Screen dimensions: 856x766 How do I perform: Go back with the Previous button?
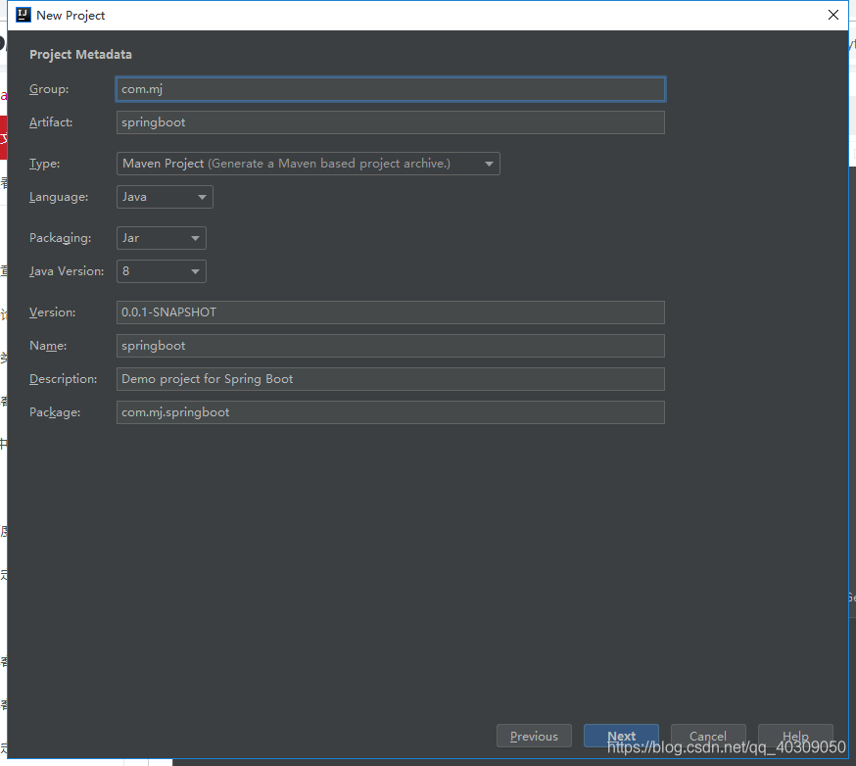pyautogui.click(x=534, y=736)
